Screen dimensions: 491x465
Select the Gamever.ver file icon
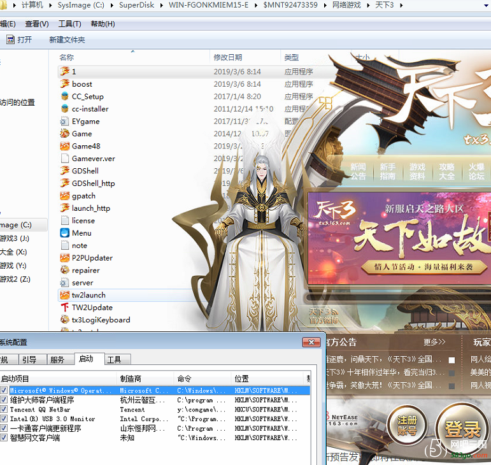pyautogui.click(x=65, y=159)
